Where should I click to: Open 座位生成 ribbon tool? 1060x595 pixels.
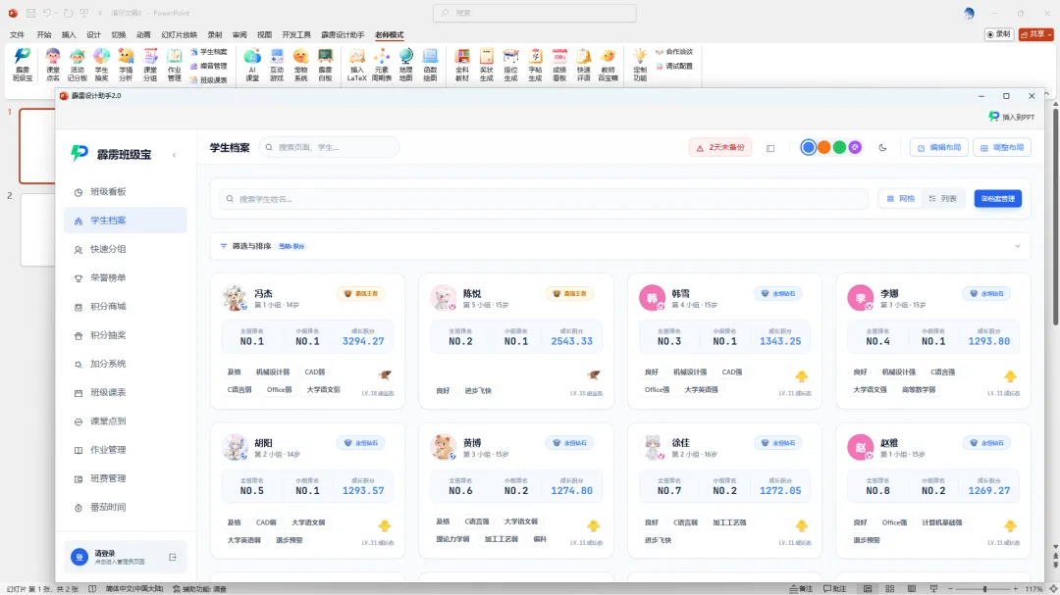click(x=511, y=65)
